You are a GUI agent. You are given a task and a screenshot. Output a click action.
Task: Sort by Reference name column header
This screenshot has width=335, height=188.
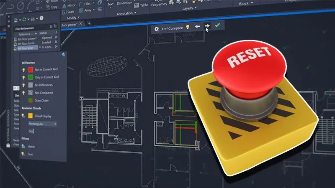click(26, 34)
